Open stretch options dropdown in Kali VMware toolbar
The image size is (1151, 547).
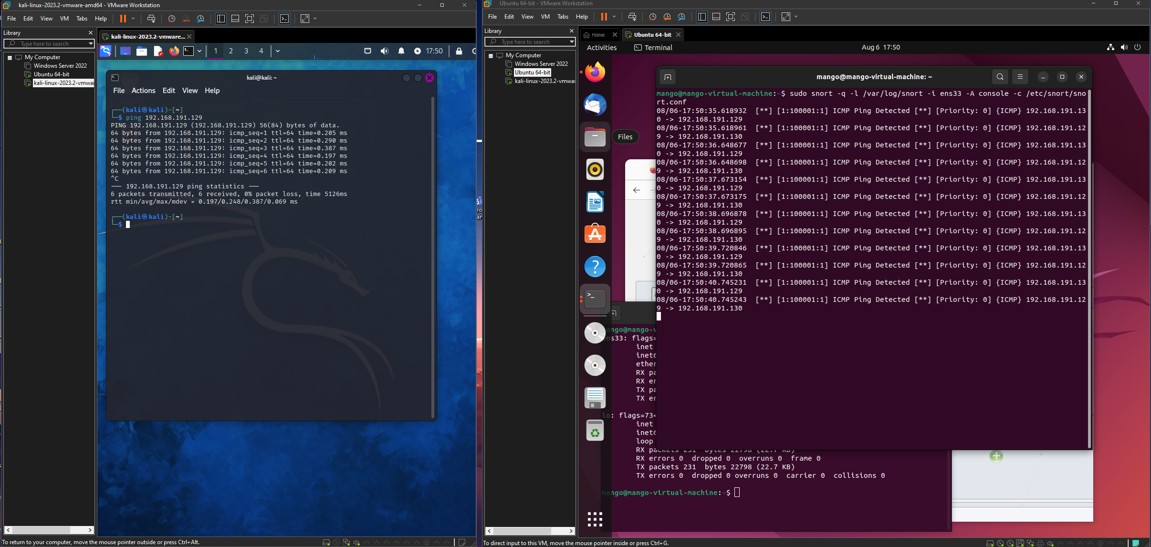[315, 19]
